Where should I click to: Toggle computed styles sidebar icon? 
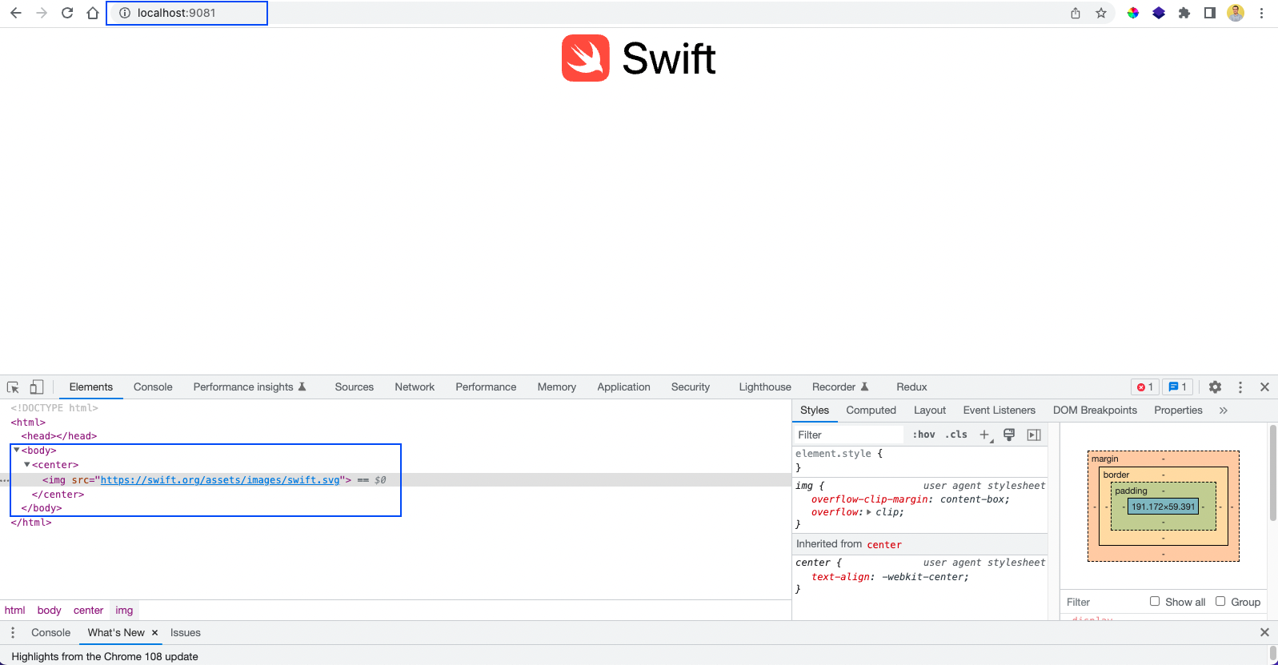click(1034, 435)
